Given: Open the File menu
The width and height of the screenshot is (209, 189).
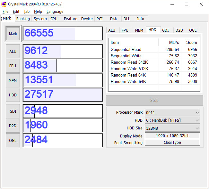Looking at the screenshot, I should (x=5, y=12).
